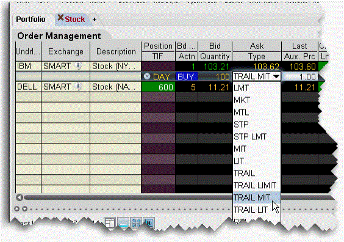The height and width of the screenshot is (242, 344).
Task: Click the left arrow of the horizontal scrollbar
Action: [20, 197]
